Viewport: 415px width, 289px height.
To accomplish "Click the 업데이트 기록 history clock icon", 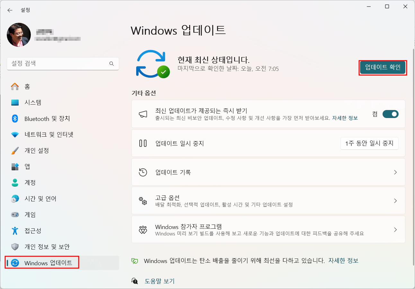I will (143, 172).
